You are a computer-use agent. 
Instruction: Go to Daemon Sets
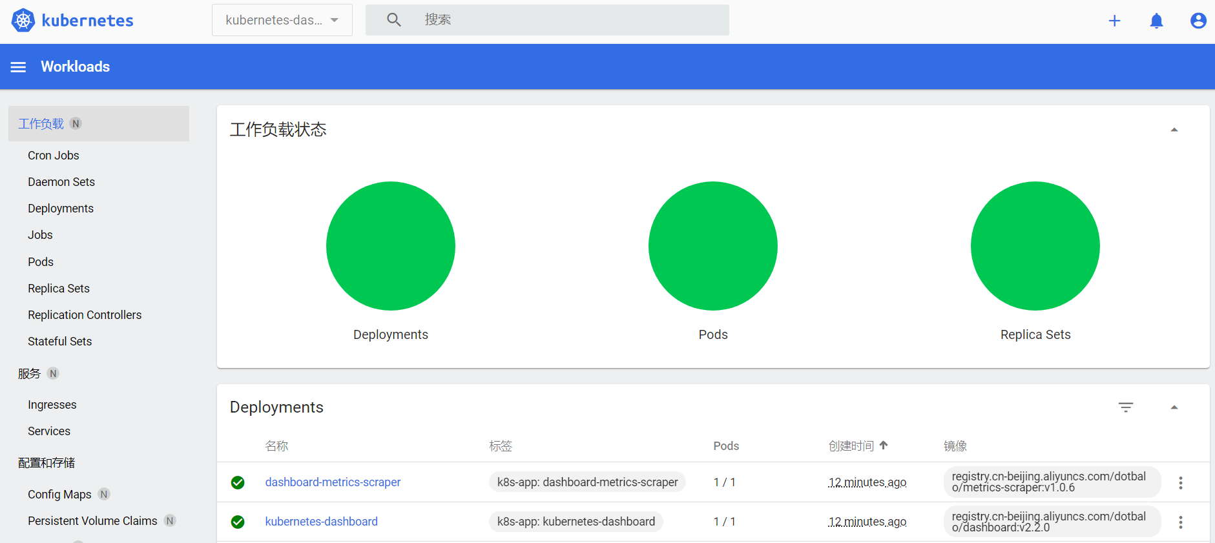coord(61,182)
